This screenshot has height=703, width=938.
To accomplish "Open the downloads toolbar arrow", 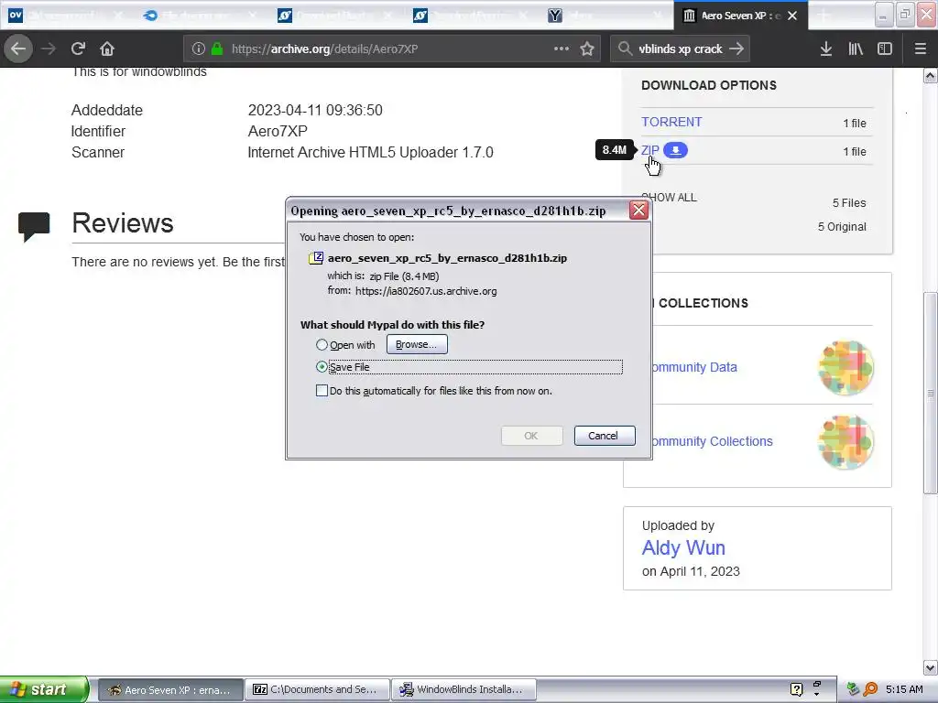I will (x=826, y=49).
